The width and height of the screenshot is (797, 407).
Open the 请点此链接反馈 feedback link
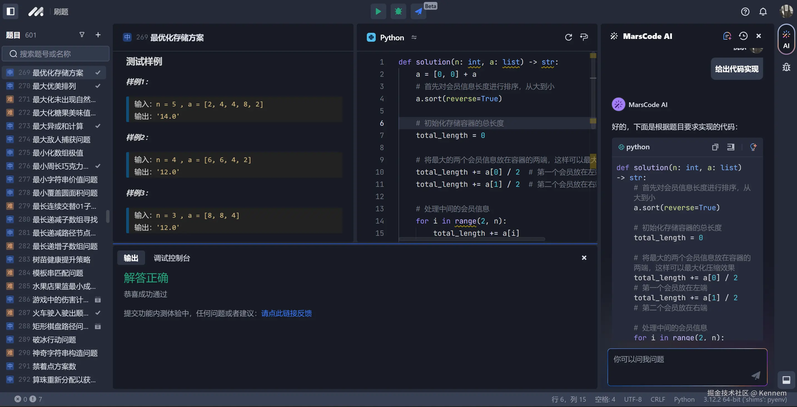(286, 313)
